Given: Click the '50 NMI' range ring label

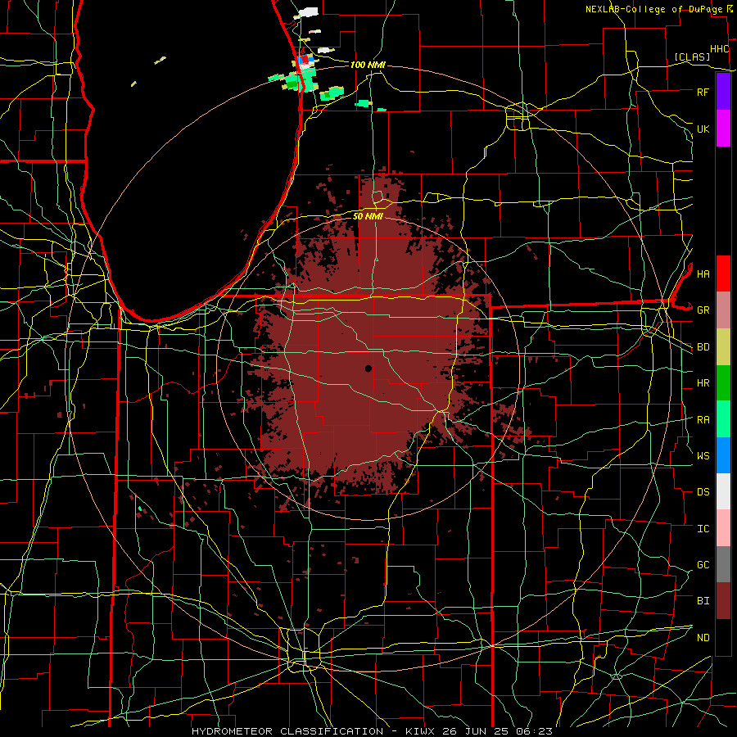Looking at the screenshot, I should click(368, 216).
